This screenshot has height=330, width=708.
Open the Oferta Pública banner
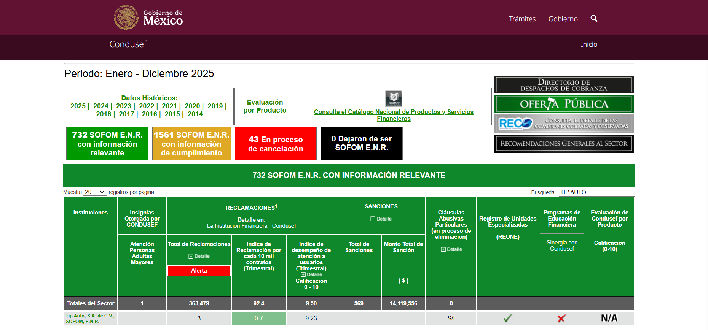(x=564, y=104)
